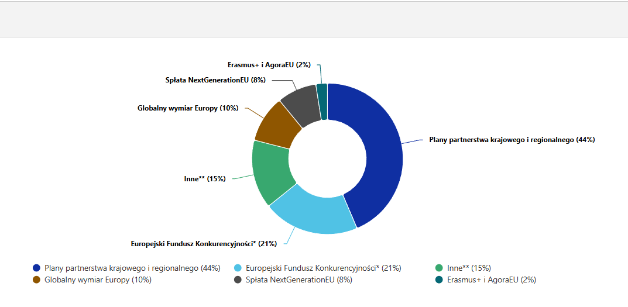Screen dimensions: 628x307
Task: Select the brown Globalny wymiar Europy slice
Action: 277,125
